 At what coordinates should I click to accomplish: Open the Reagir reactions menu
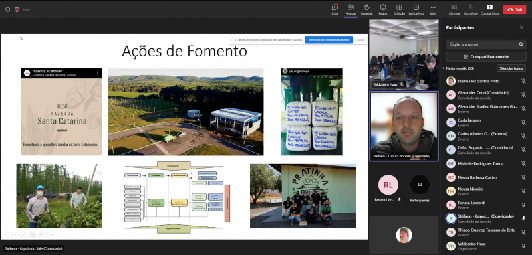tap(383, 9)
